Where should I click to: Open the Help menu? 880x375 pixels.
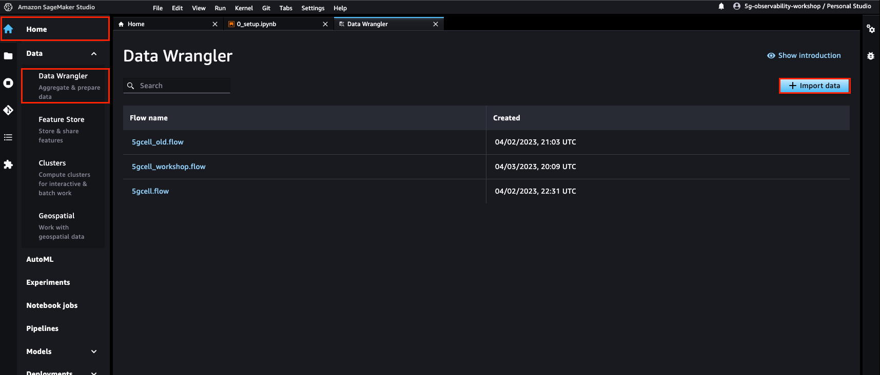click(340, 8)
